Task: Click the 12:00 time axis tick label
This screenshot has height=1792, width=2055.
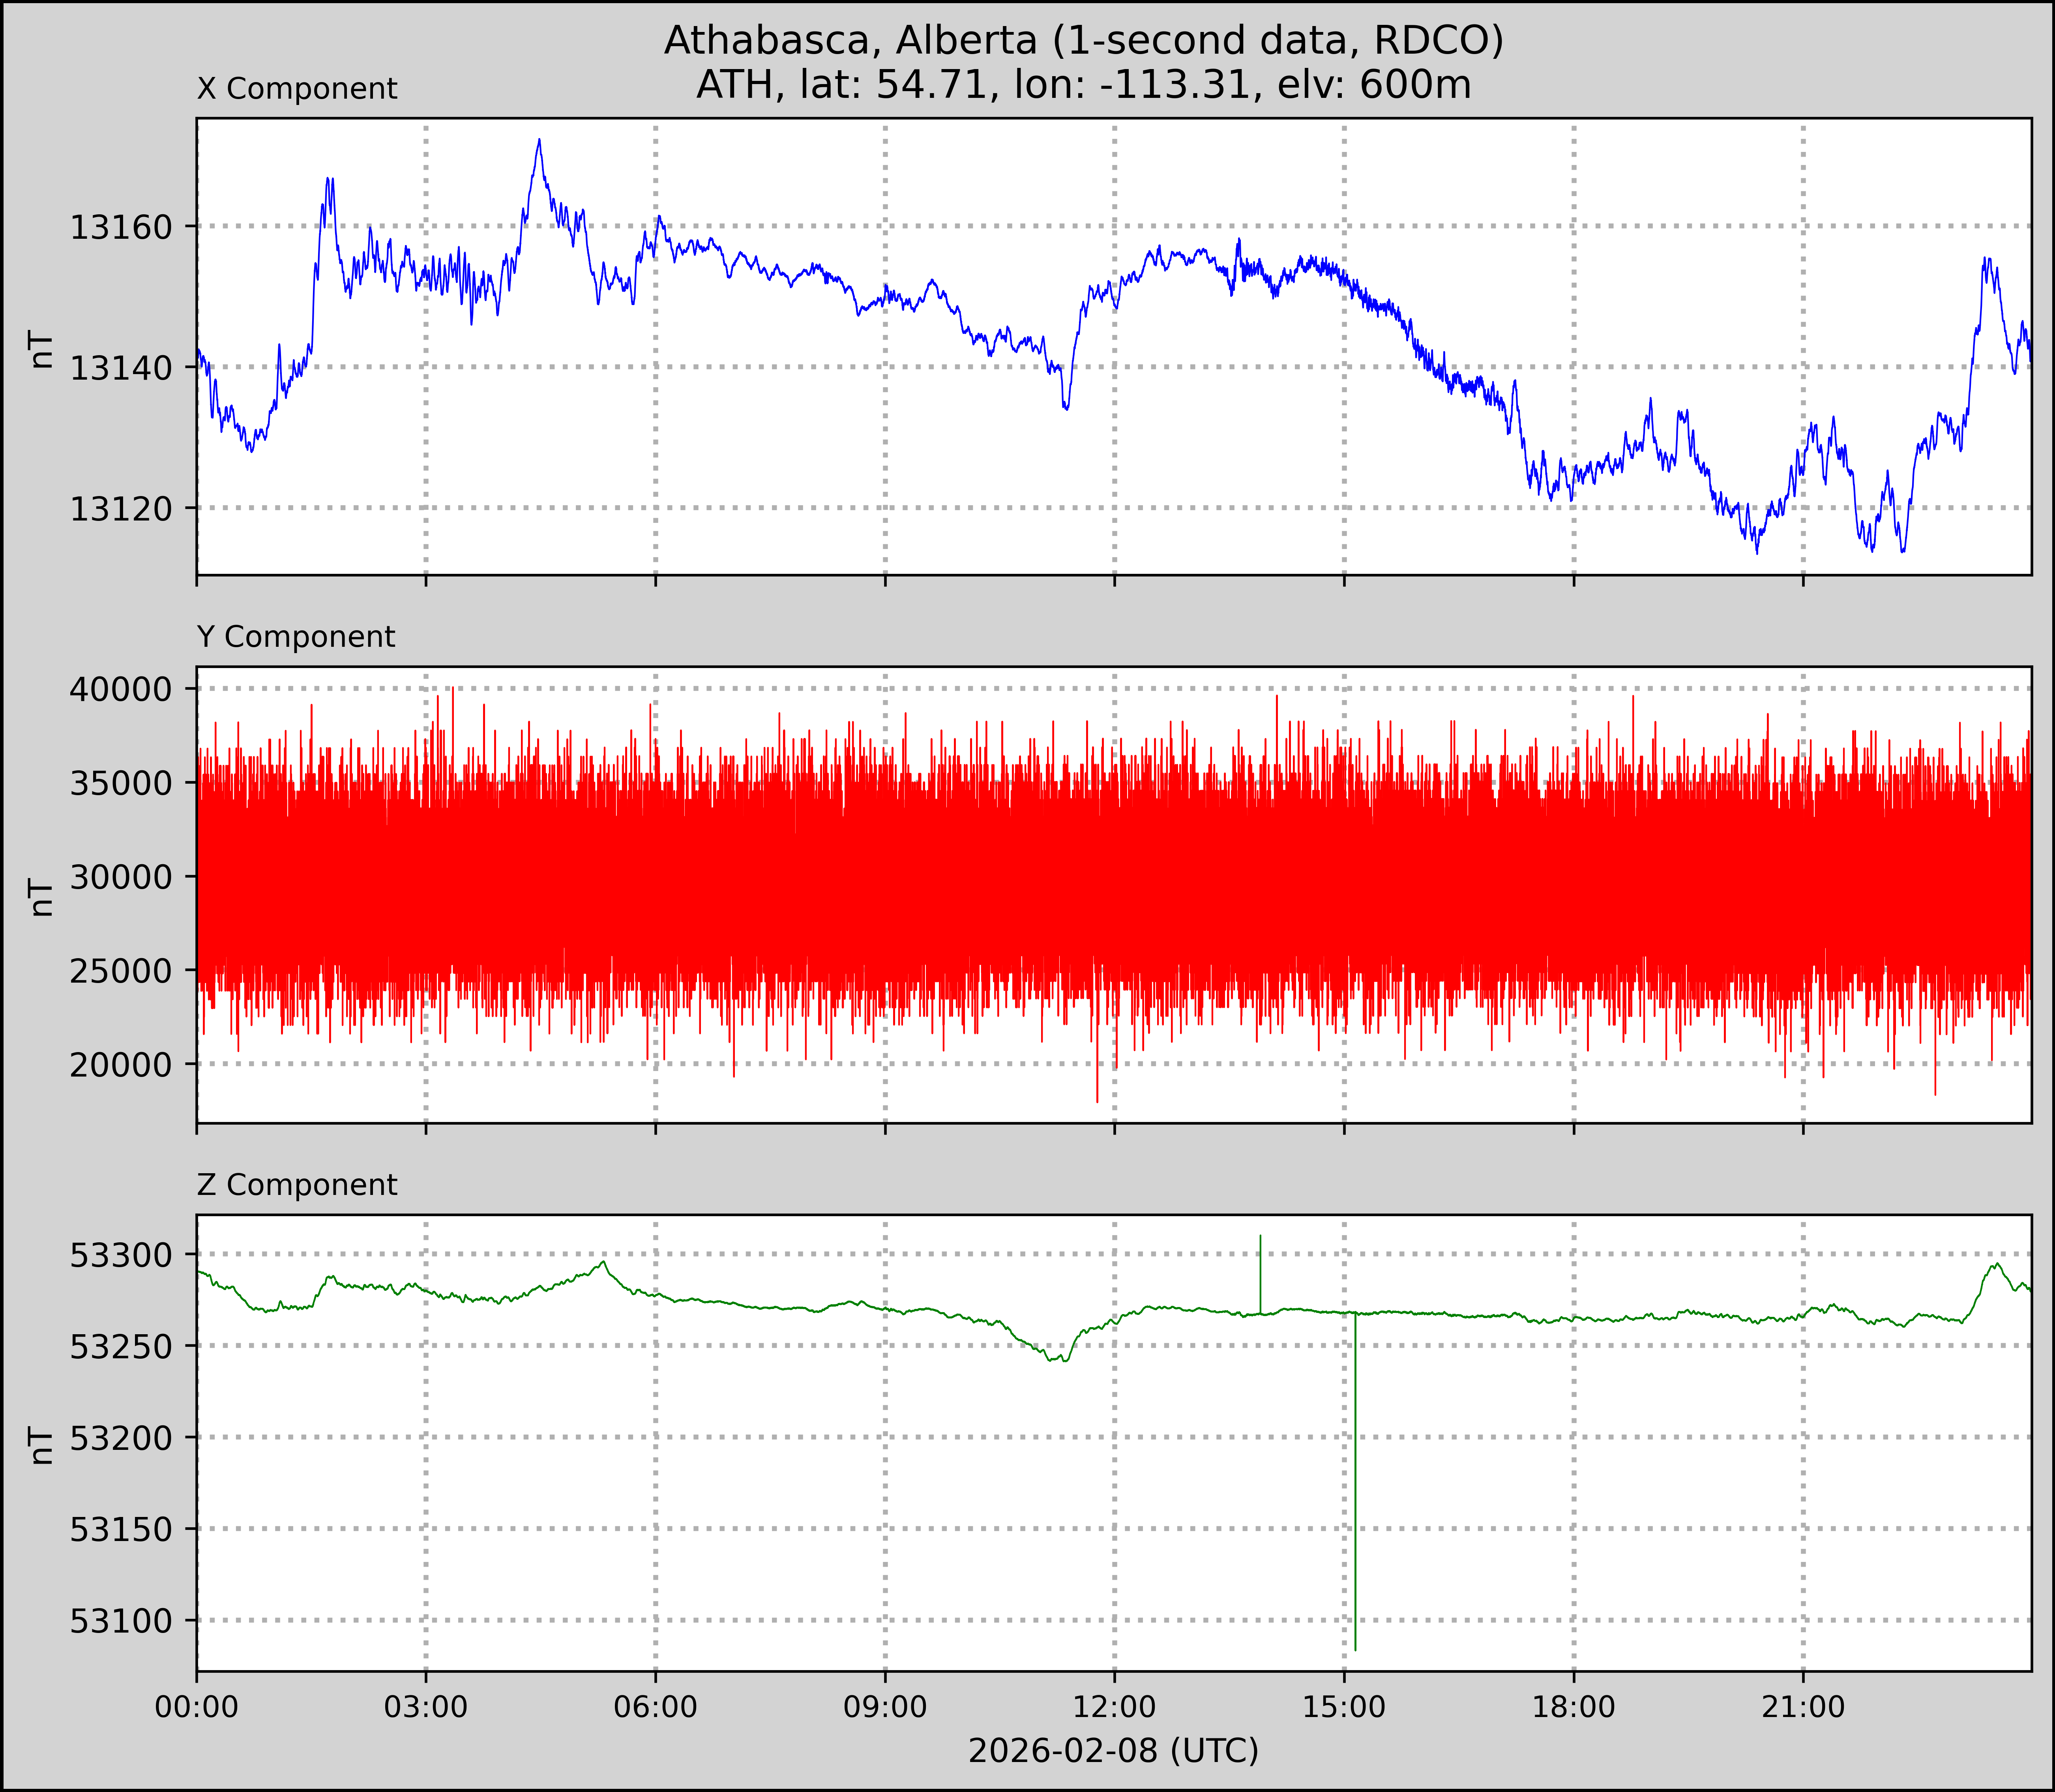Action: pos(1114,1706)
